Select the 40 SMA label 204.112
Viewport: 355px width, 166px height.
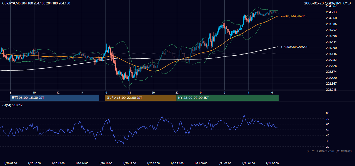coord(294,16)
